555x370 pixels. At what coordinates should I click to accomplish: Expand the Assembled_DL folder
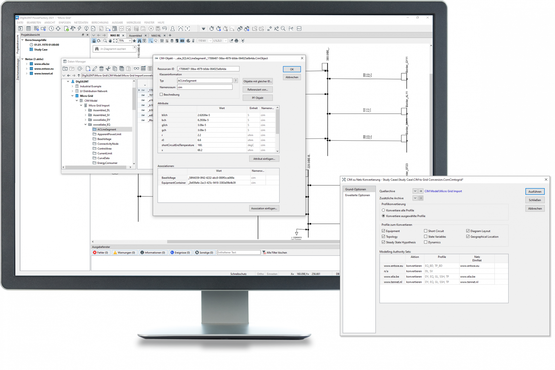point(85,110)
